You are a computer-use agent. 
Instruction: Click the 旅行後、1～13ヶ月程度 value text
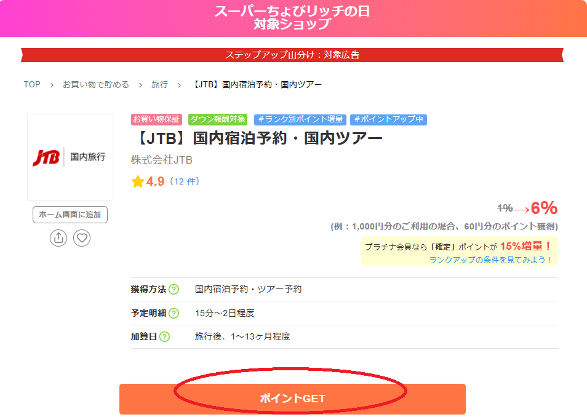pos(242,337)
